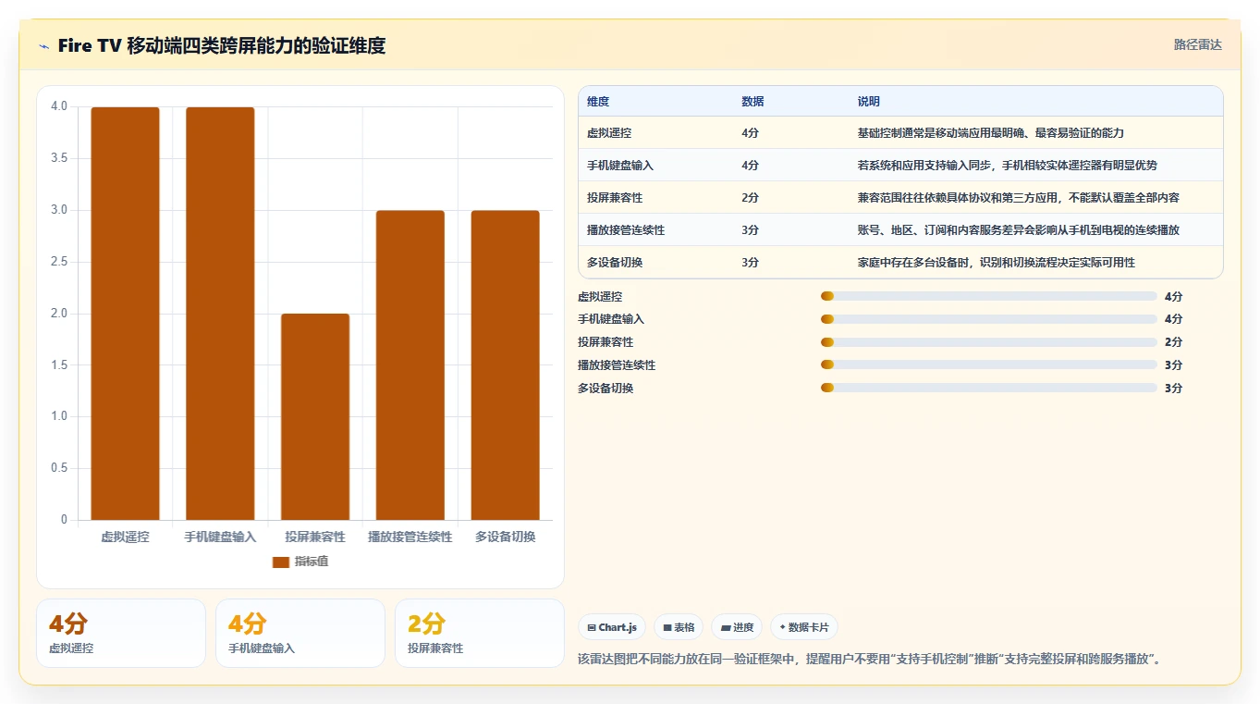Click the description starting 家庭中存在多台设备
Image resolution: width=1260 pixels, height=704 pixels.
click(997, 263)
